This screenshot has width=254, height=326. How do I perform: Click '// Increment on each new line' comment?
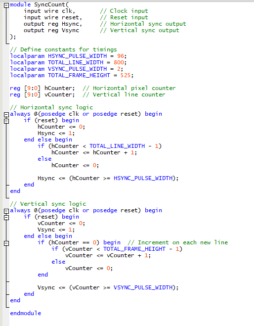[x=178, y=242]
